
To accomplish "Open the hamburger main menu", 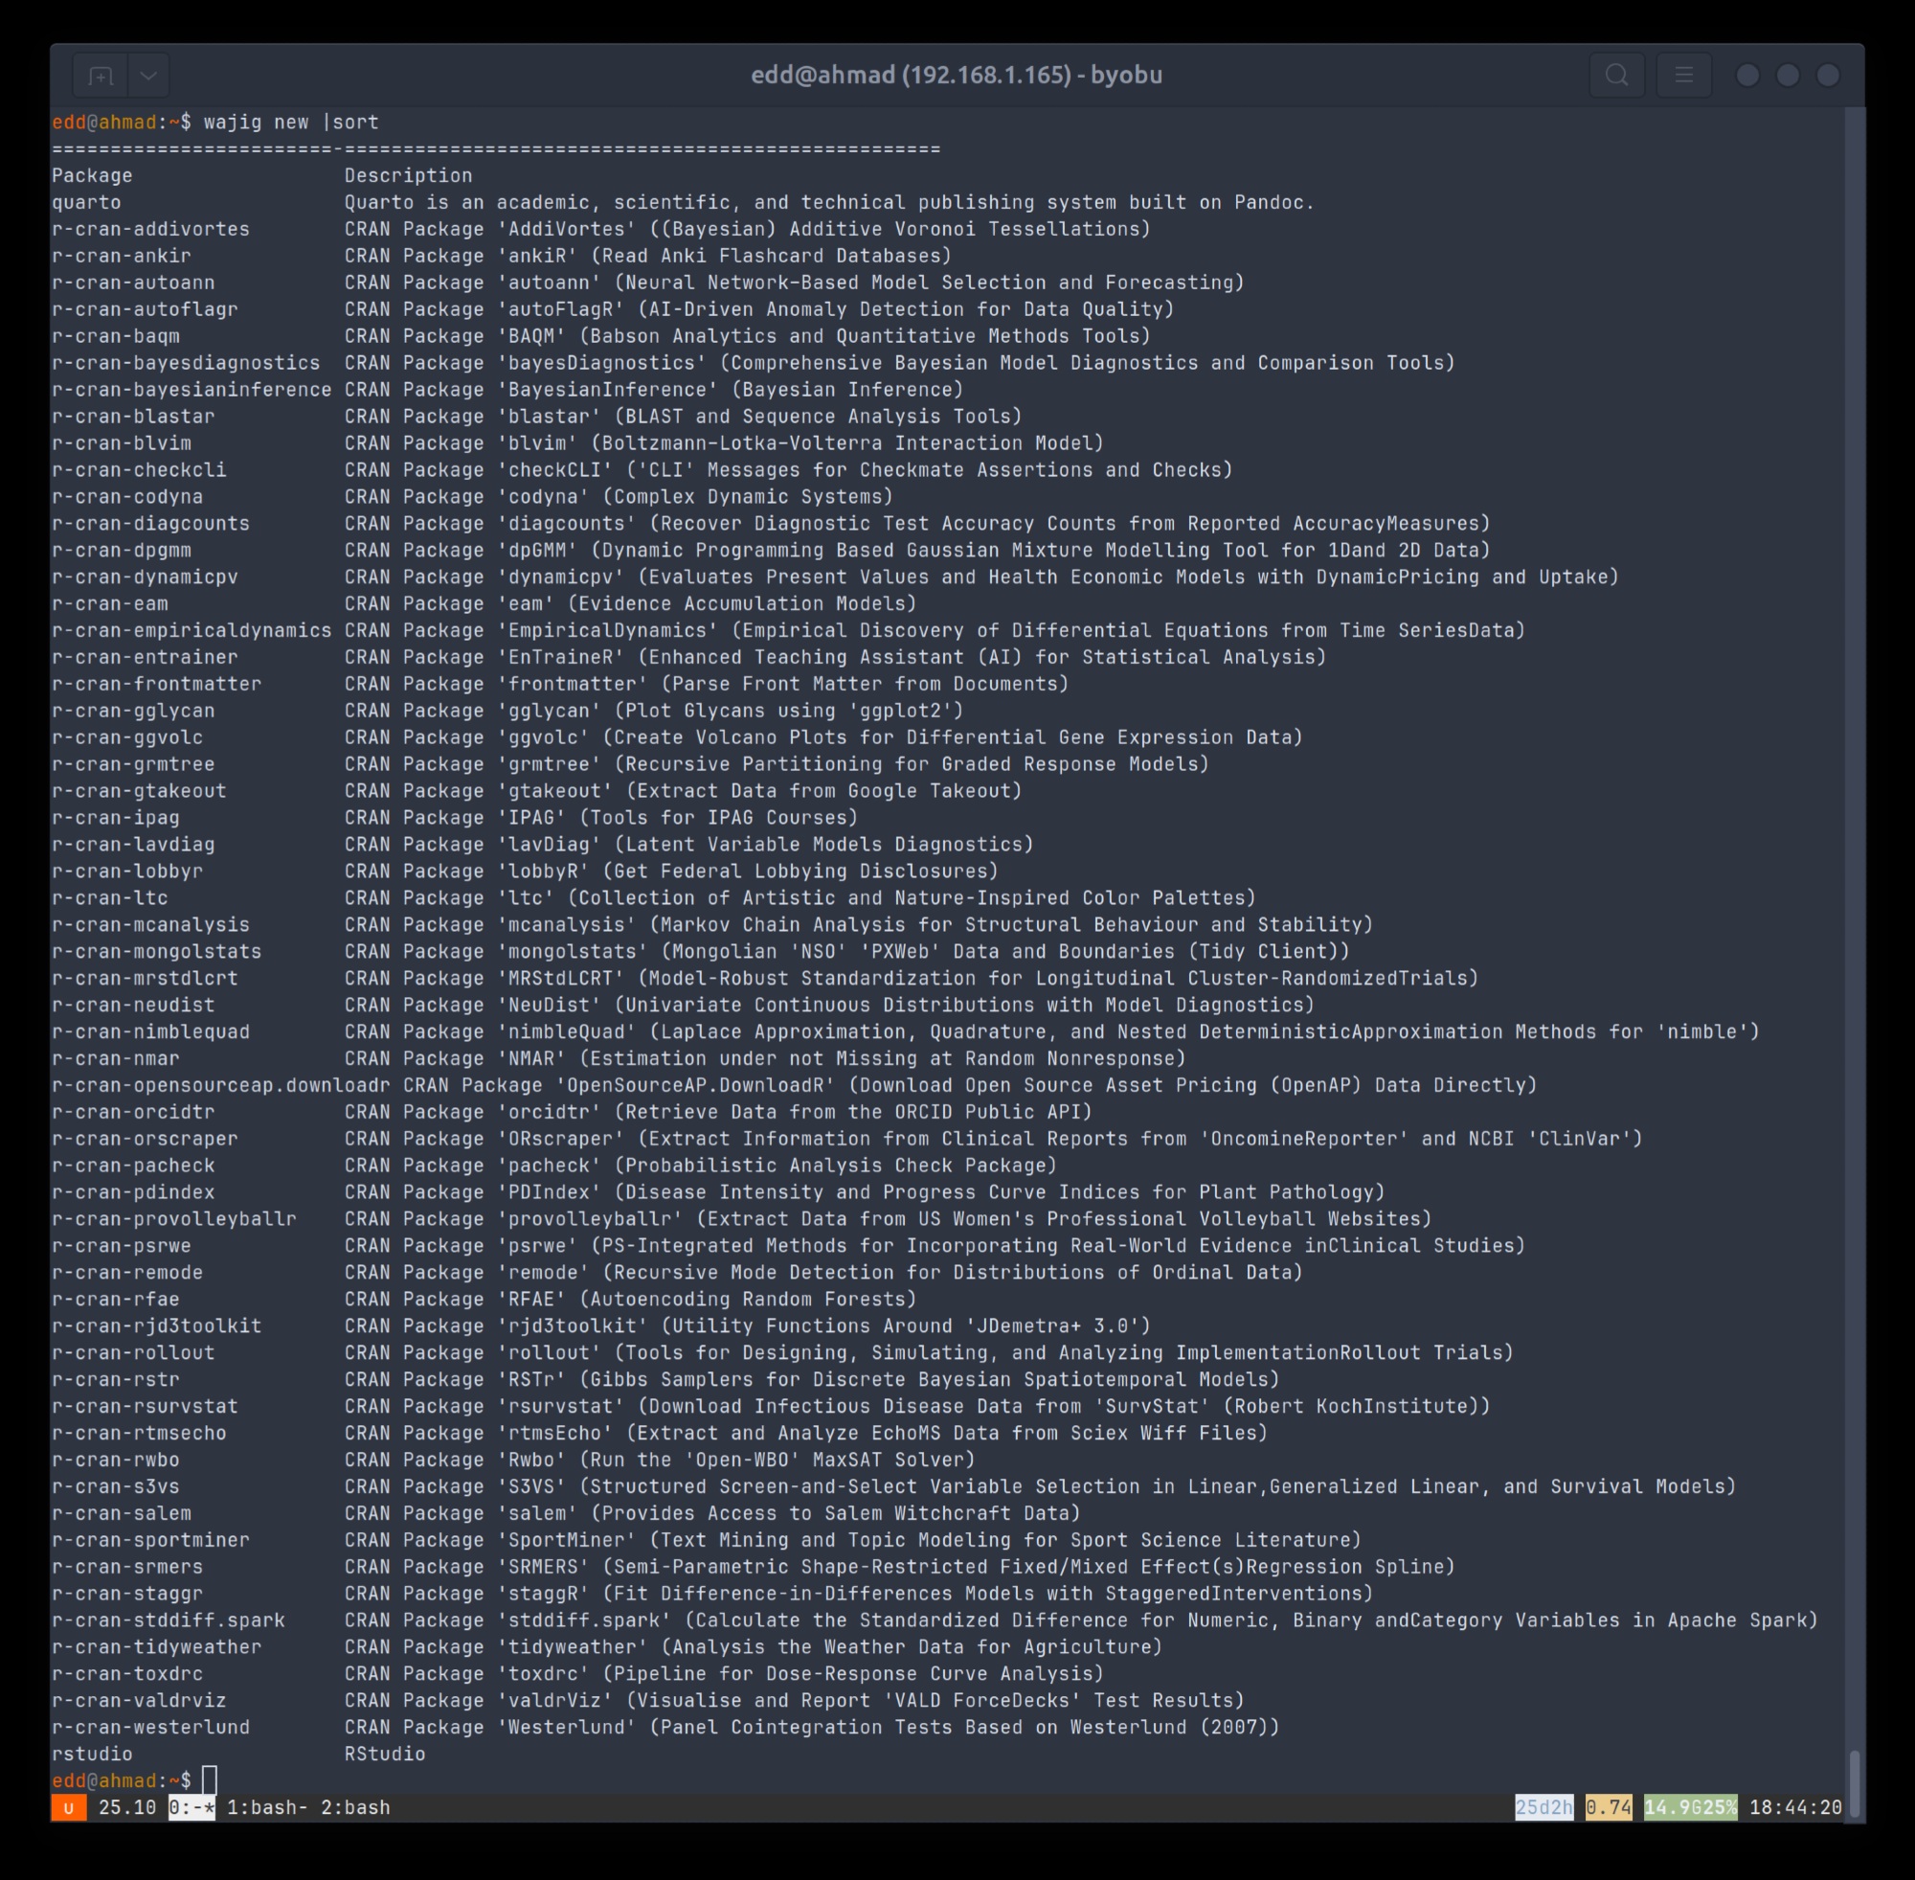I will pos(1684,75).
